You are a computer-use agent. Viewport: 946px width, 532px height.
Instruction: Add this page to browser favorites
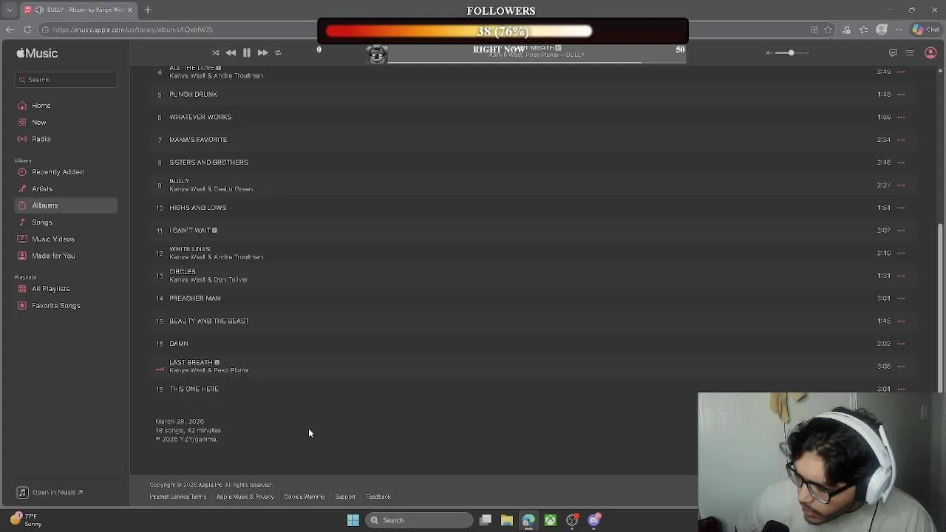tap(828, 30)
